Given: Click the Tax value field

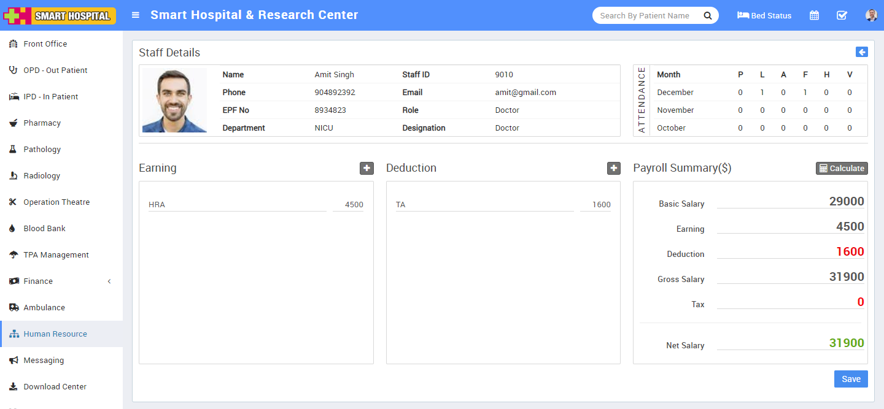Looking at the screenshot, I should point(790,302).
